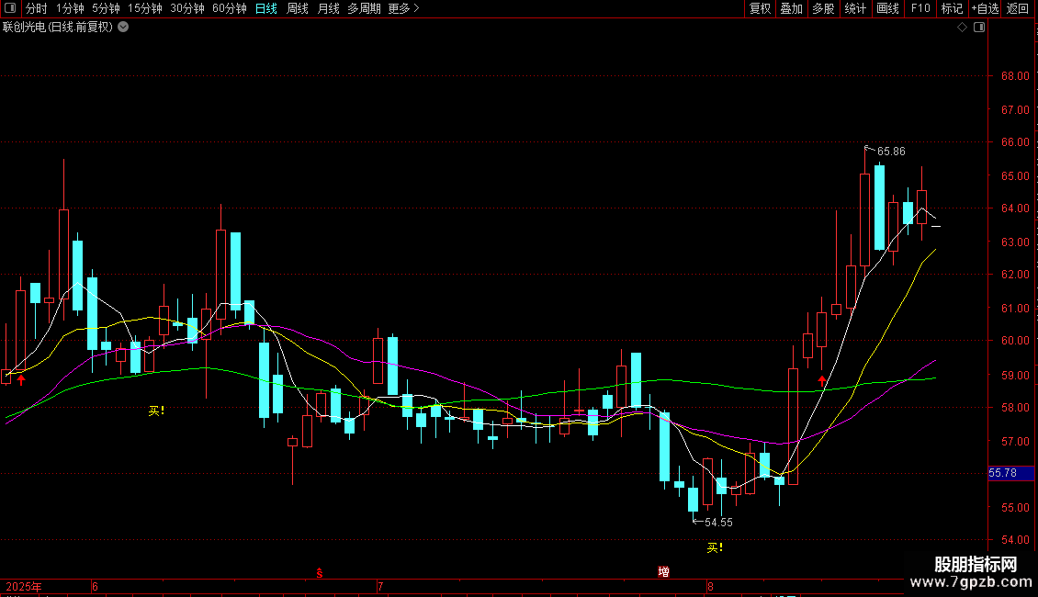Switch to 60分钟 period
The height and width of the screenshot is (597, 1038).
click(230, 8)
